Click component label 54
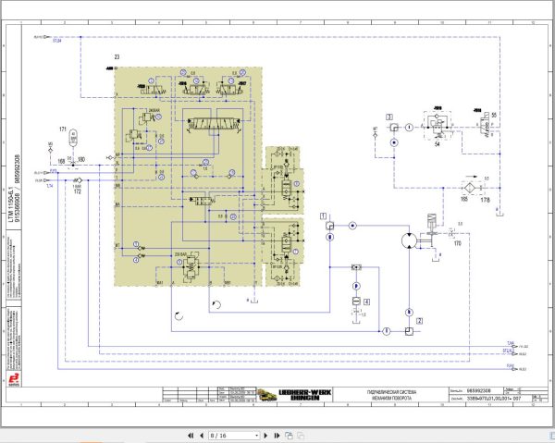 pos(438,144)
